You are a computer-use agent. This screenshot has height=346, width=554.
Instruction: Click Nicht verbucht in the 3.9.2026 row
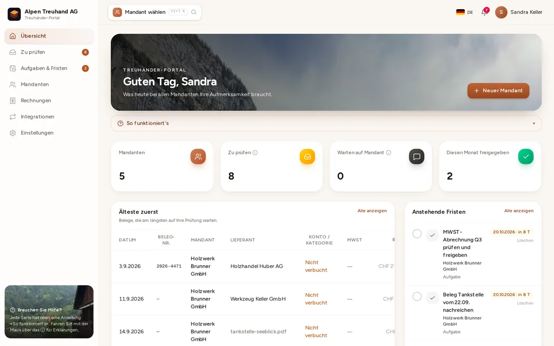pyautogui.click(x=316, y=266)
